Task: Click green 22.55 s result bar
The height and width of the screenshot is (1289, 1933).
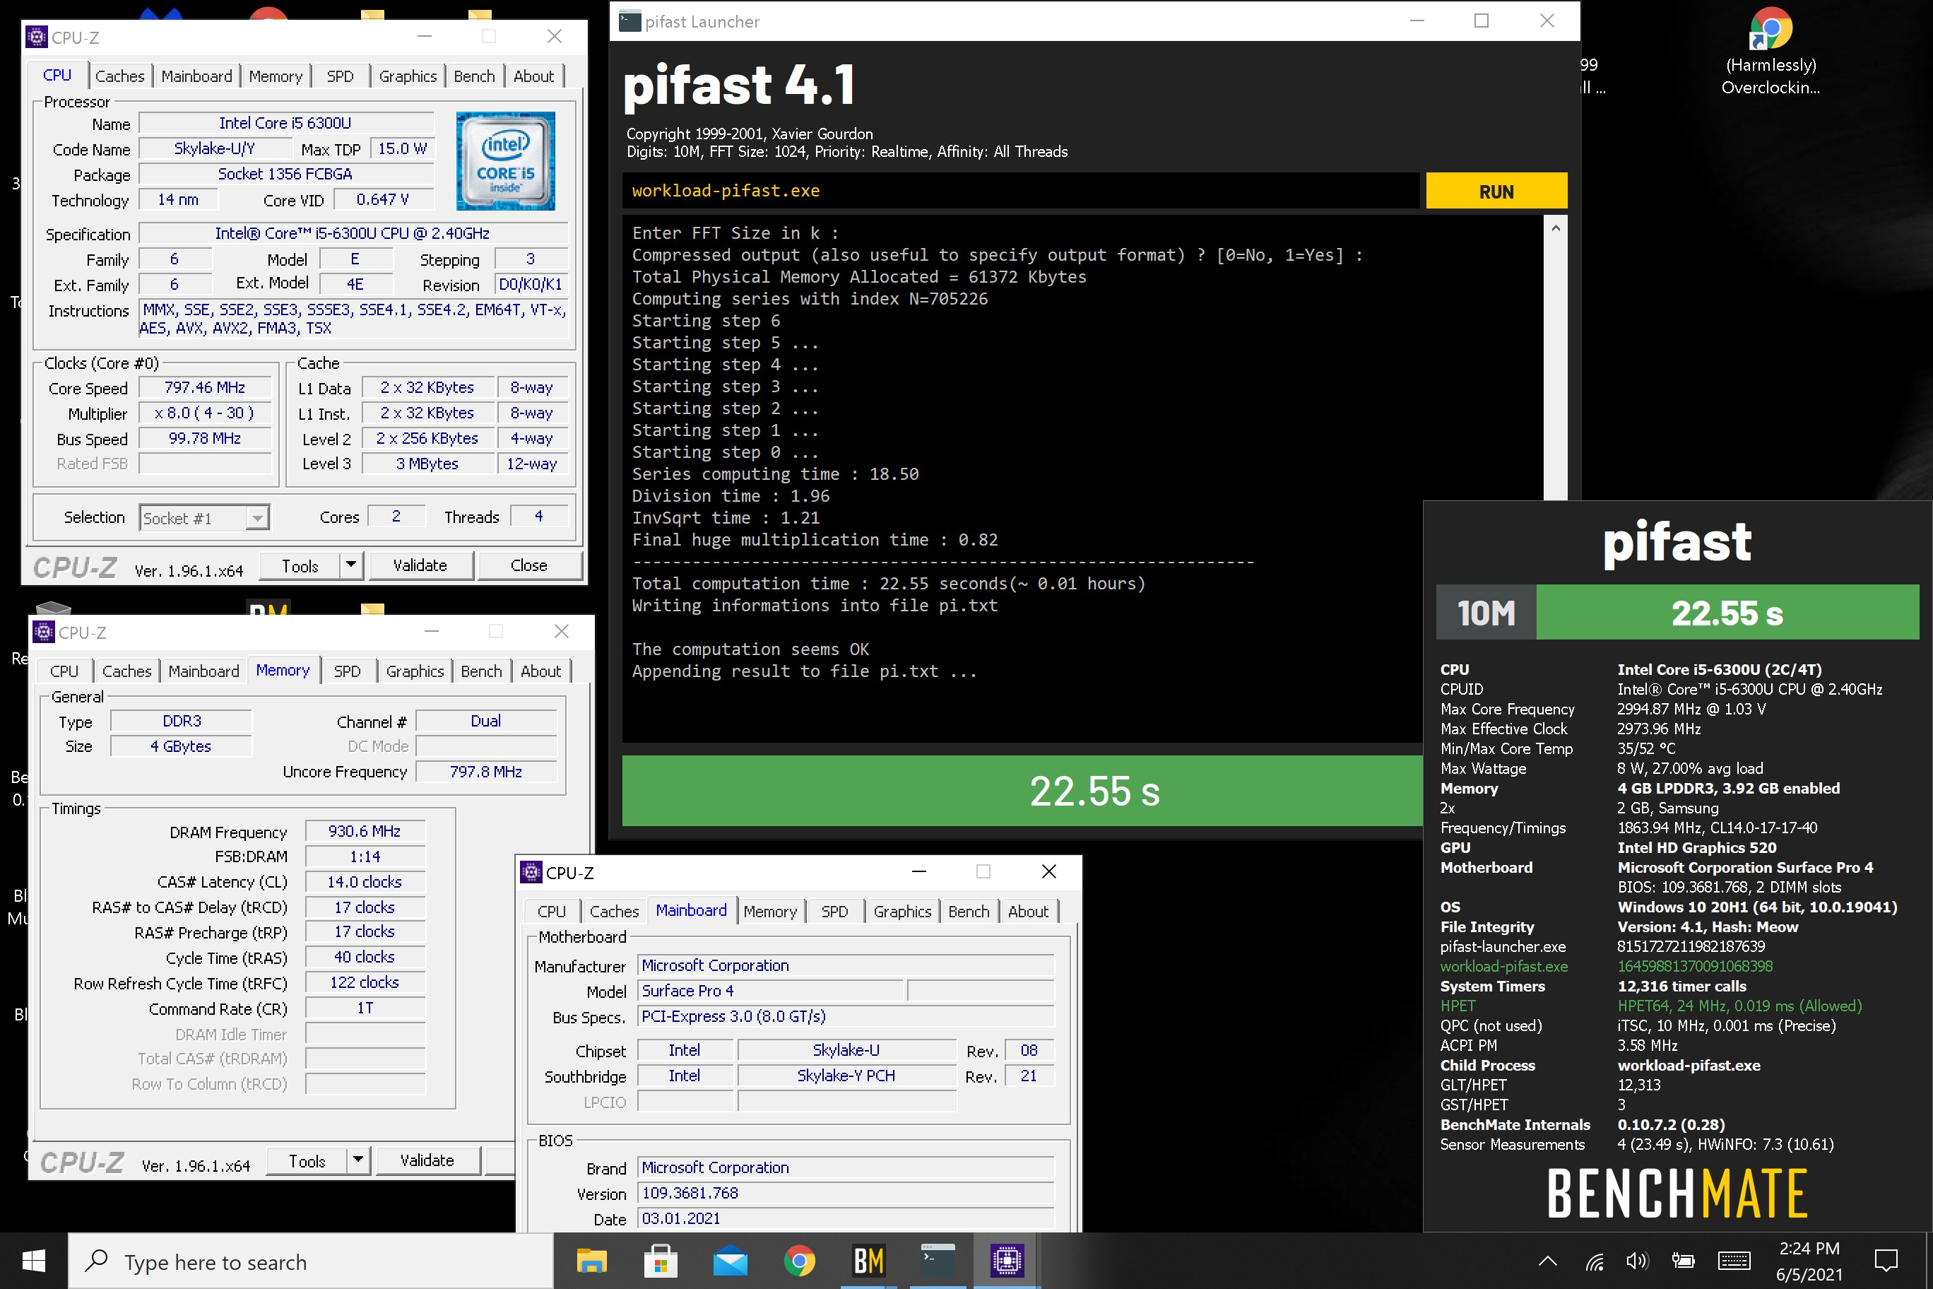Action: click(1022, 791)
